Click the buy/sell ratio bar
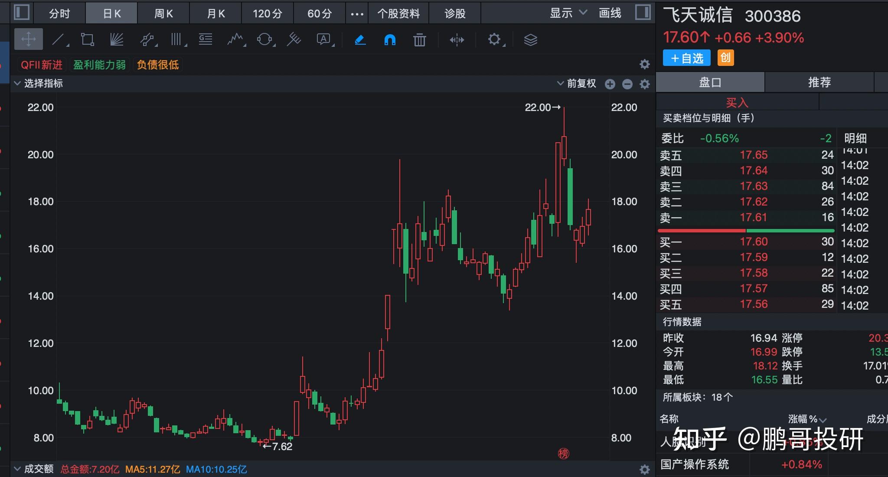The image size is (888, 477). [746, 231]
